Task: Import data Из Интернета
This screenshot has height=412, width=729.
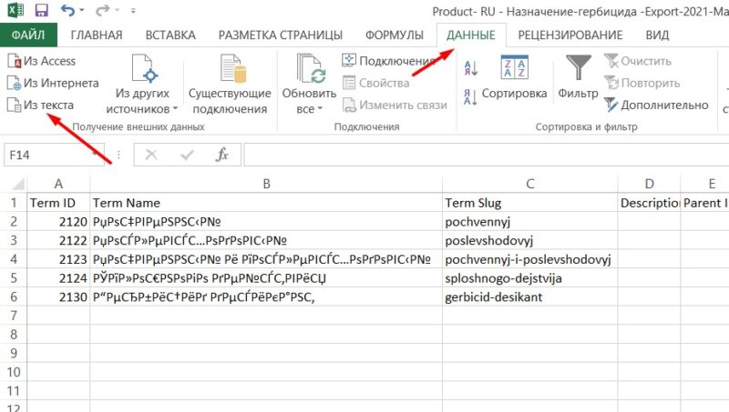Action: [x=53, y=83]
